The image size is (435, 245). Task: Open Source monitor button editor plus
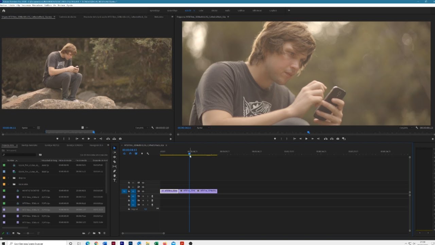point(171,139)
